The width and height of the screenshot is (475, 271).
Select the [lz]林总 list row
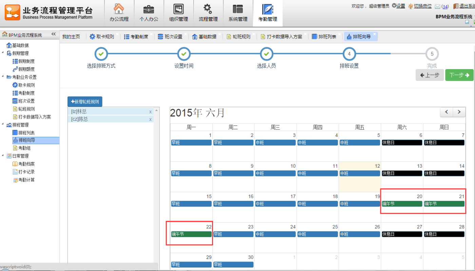(x=111, y=111)
